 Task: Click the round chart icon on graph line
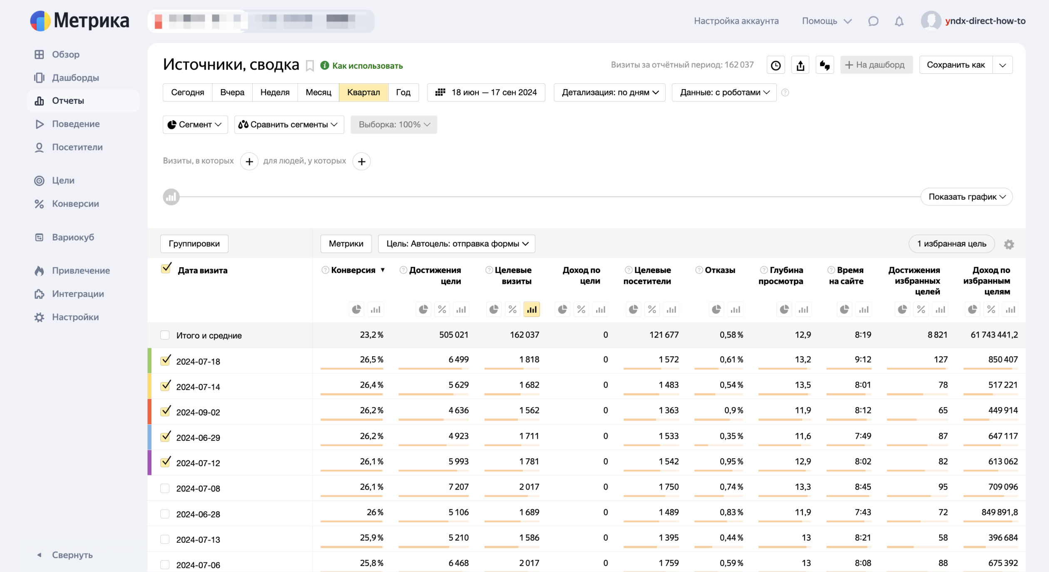(x=171, y=197)
